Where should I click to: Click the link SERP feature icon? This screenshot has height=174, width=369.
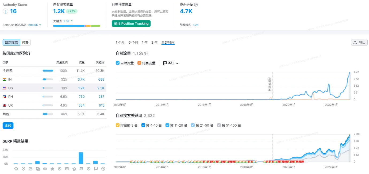[x=45, y=169]
